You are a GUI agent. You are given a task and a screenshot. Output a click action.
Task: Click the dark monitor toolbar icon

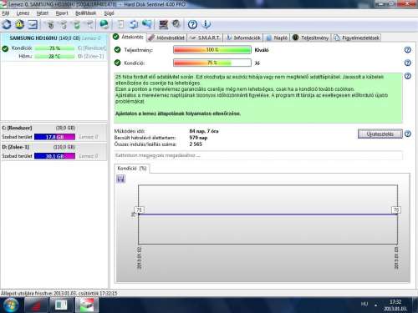[x=163, y=24]
